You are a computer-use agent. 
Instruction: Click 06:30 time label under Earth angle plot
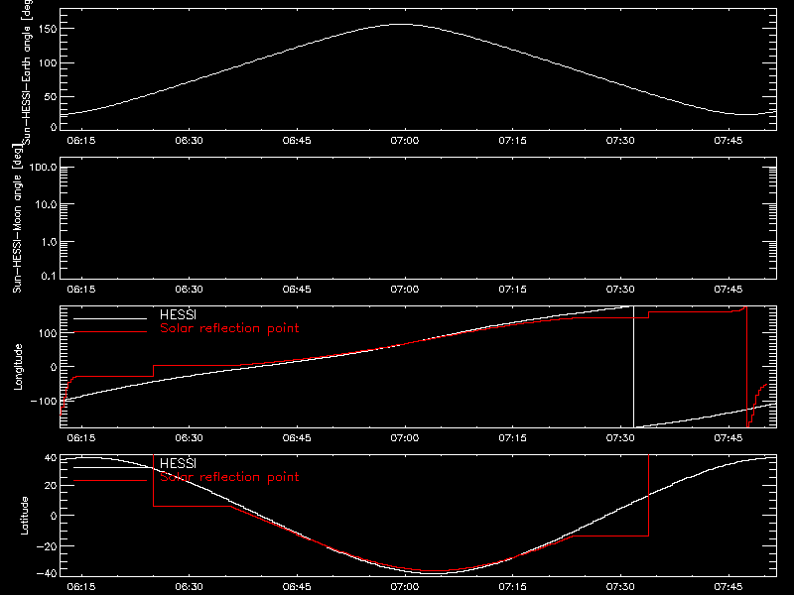(x=189, y=141)
